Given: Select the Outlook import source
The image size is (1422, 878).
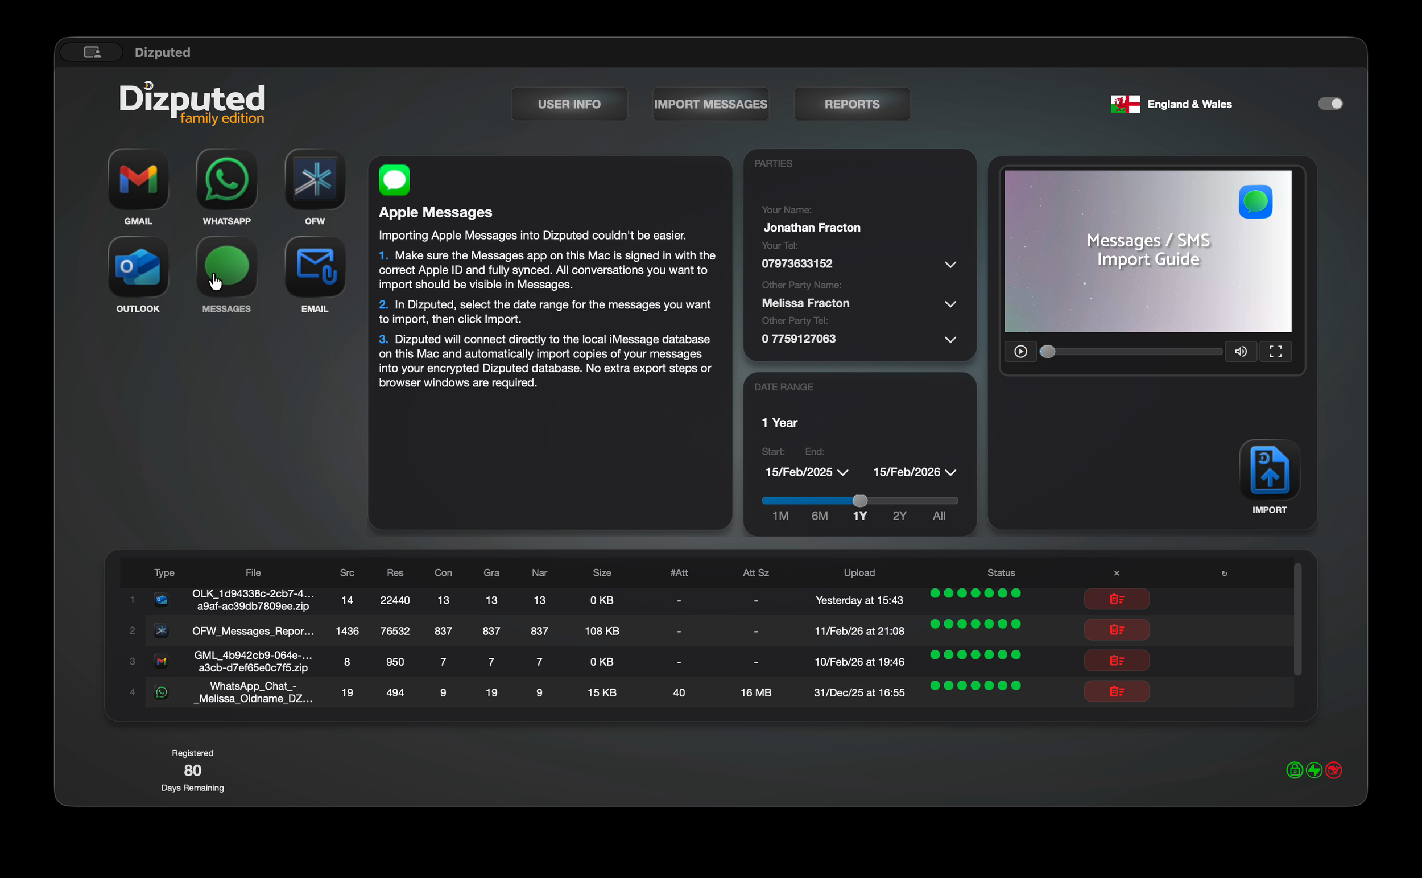Looking at the screenshot, I should (138, 266).
